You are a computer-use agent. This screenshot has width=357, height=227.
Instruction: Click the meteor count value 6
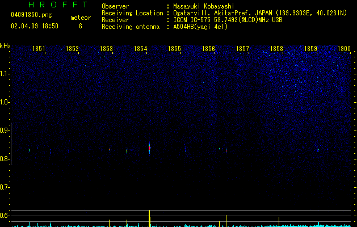coord(81,26)
